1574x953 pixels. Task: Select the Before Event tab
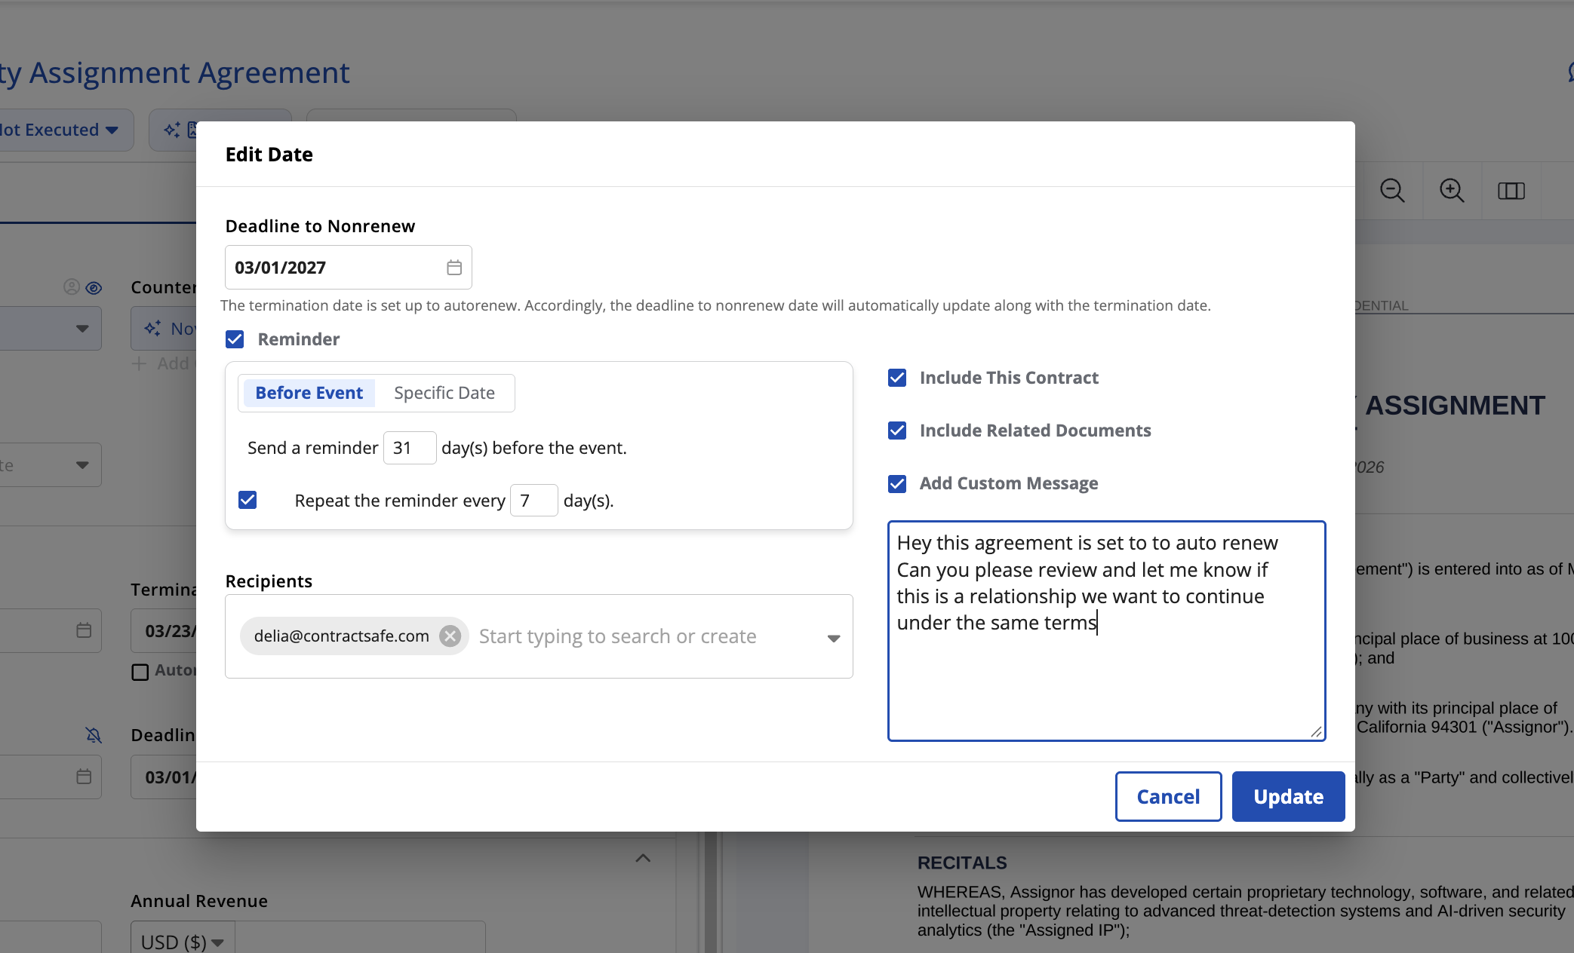(309, 393)
